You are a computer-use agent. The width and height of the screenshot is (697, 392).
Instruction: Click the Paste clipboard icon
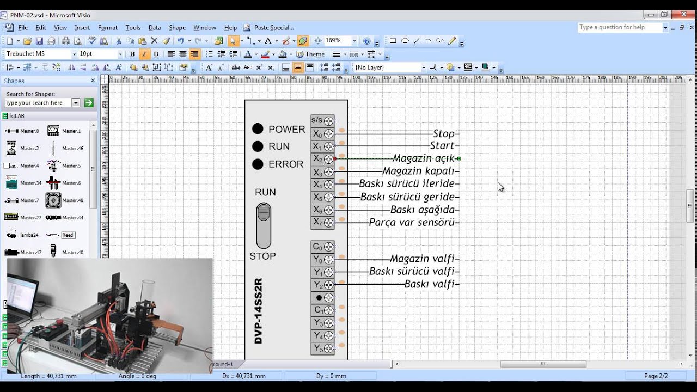coord(142,41)
